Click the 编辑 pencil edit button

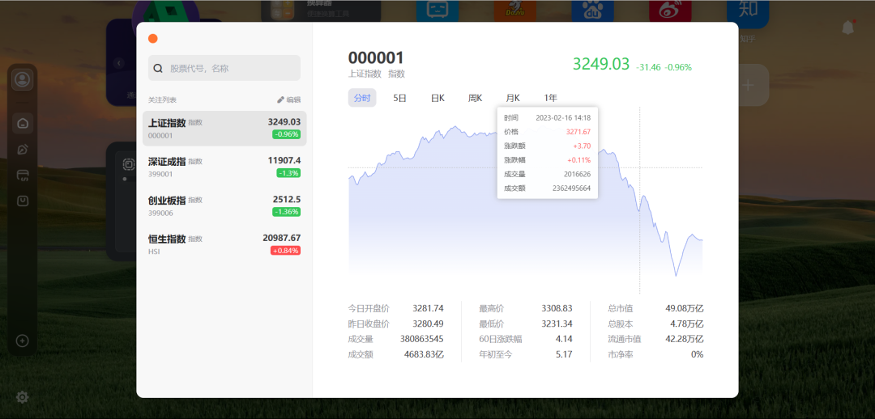point(288,99)
